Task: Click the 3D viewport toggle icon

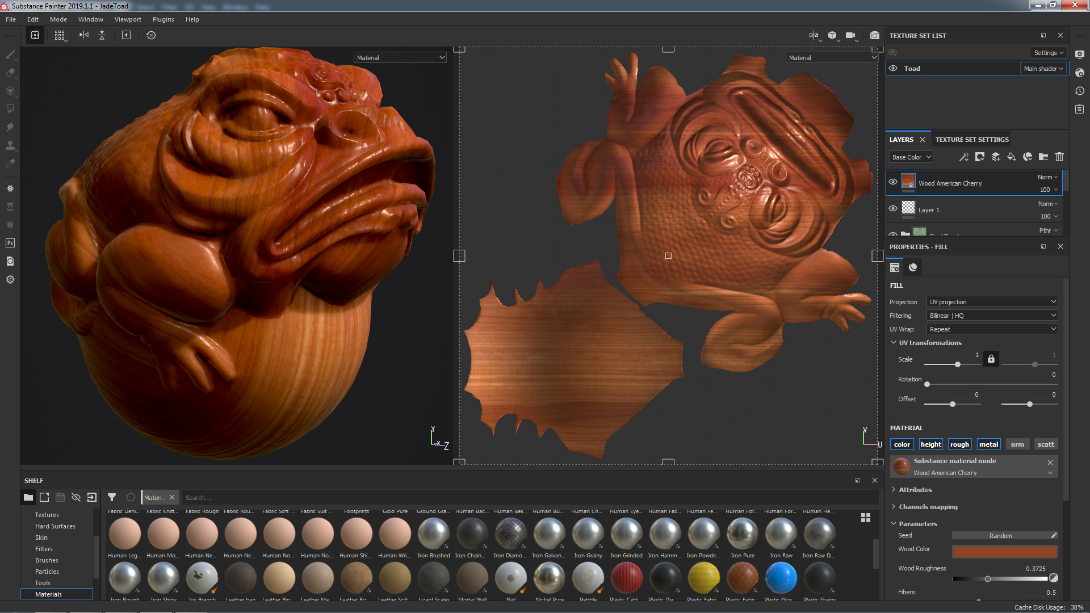Action: (x=833, y=35)
